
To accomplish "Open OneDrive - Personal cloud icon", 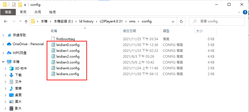I will (x=9, y=44).
